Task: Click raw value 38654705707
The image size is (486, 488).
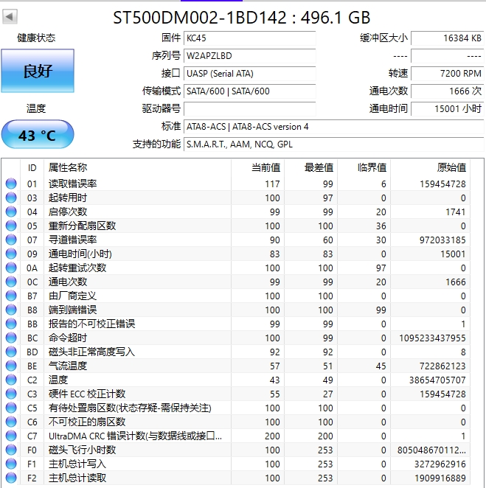Action: (x=437, y=380)
